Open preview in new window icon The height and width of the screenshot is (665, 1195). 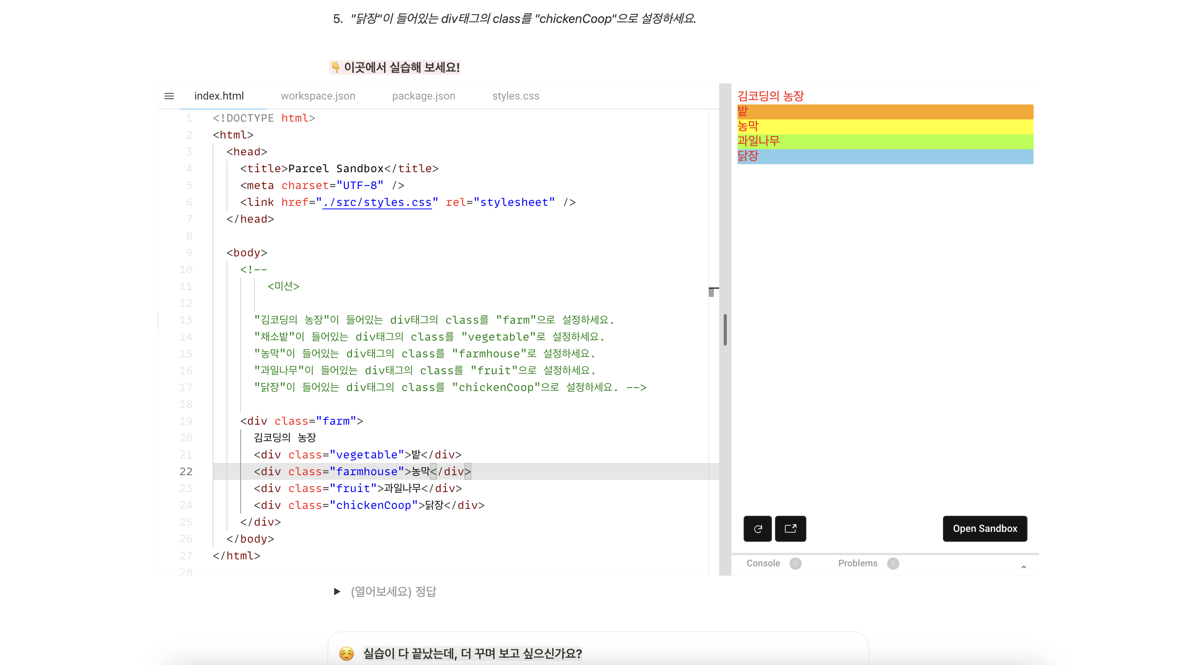pos(790,528)
